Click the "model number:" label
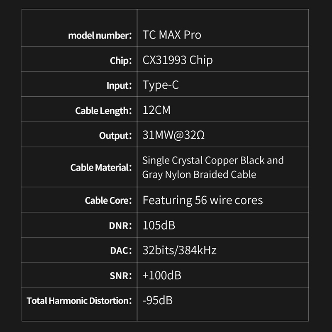Screen dimensions: 332x332 click(100, 35)
